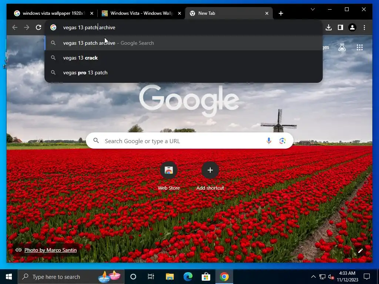Close the Windows Vista Wallpaper tab

pos(180,13)
